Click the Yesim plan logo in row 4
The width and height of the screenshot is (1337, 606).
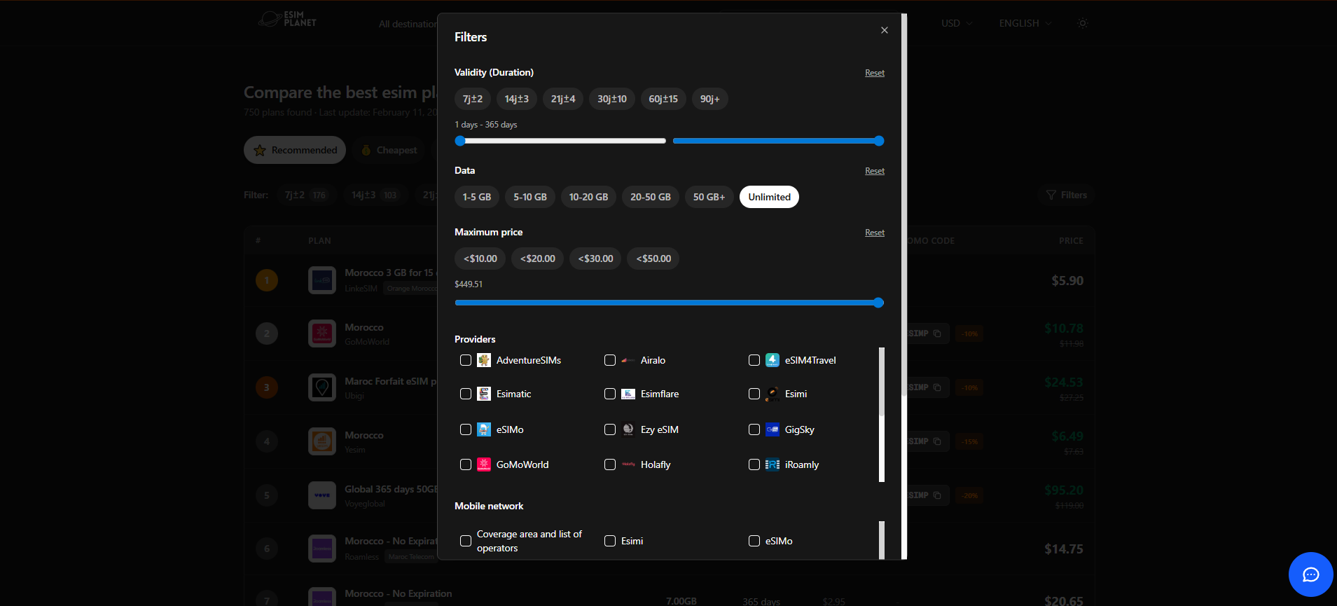(322, 441)
